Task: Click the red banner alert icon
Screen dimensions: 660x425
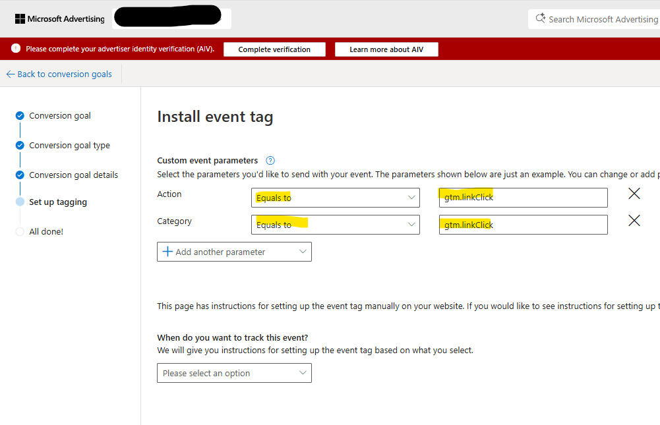Action: click(16, 48)
